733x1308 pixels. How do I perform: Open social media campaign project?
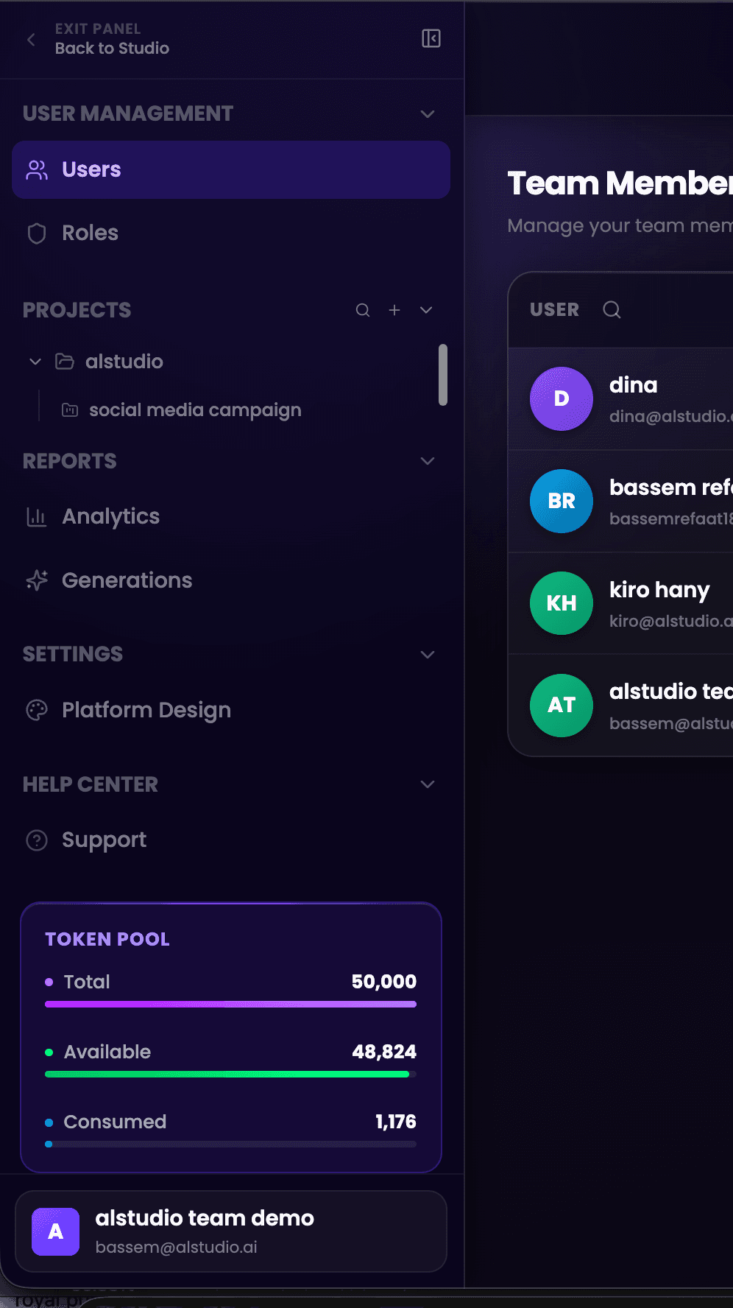coord(195,410)
